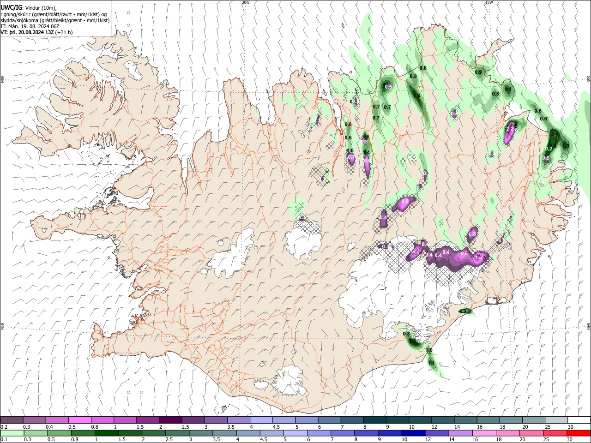The width and height of the screenshot is (591, 443).
Task: Pick the pale lavender 4–4.5 snow legend swatch
Action: [x=261, y=420]
